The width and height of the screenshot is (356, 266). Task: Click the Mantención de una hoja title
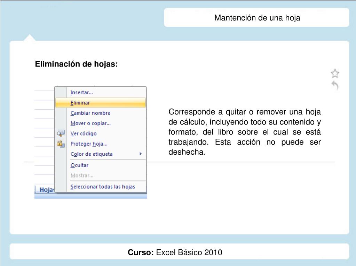pos(257,18)
